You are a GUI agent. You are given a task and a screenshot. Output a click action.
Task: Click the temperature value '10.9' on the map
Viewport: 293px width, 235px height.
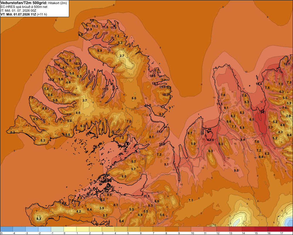89,29
